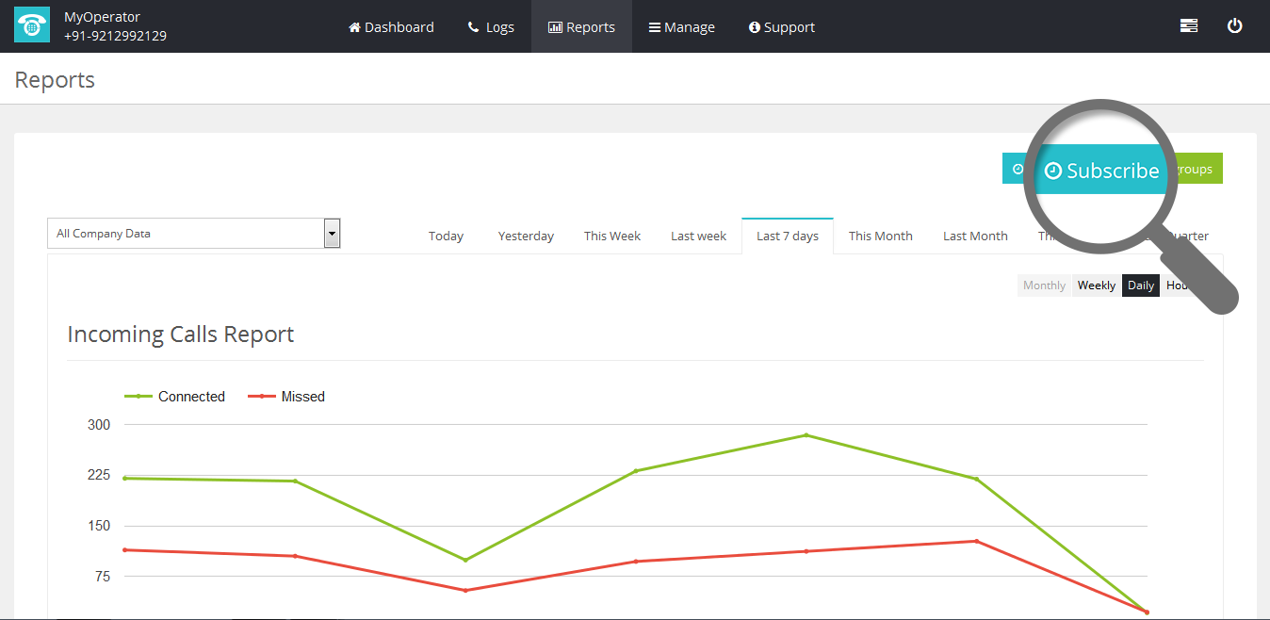Click the green groups button
Viewport: 1270px width, 620px height.
tap(1197, 169)
